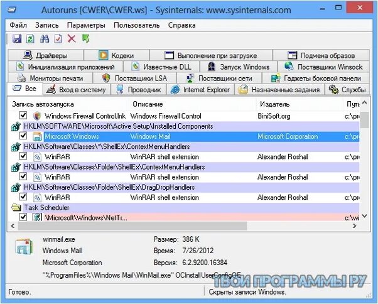Switch to the Драйверы tab
The image size is (378, 304).
pos(46,55)
